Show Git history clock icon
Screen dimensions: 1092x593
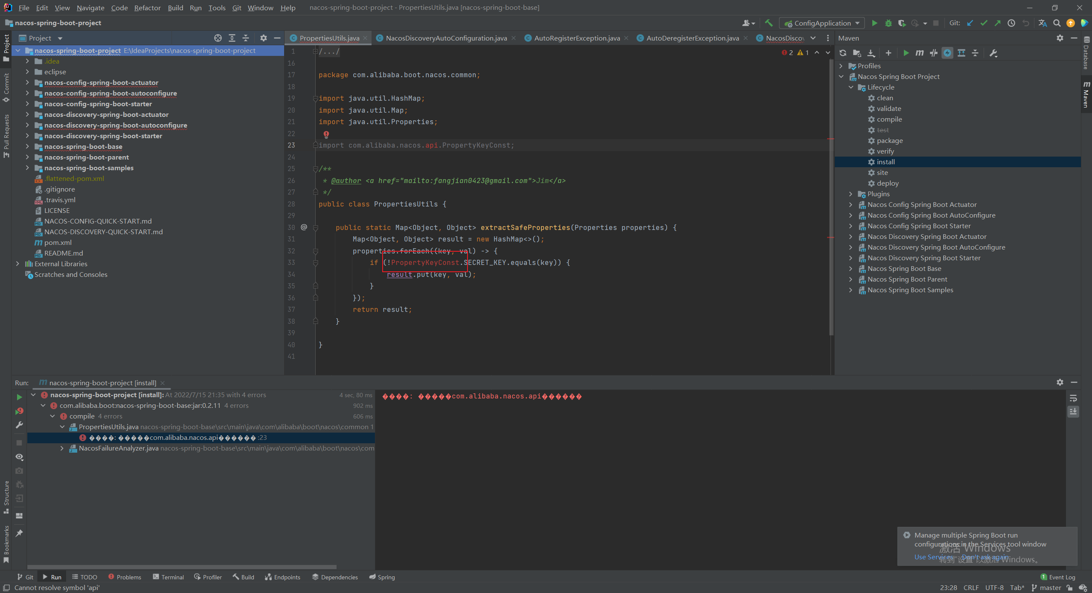coord(1011,23)
